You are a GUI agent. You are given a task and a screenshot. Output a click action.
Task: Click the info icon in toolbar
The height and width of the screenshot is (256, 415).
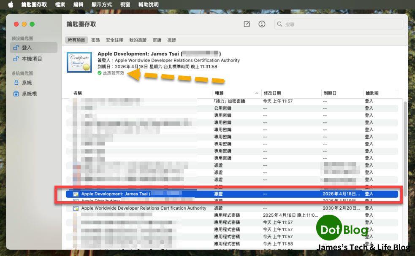[x=262, y=24]
